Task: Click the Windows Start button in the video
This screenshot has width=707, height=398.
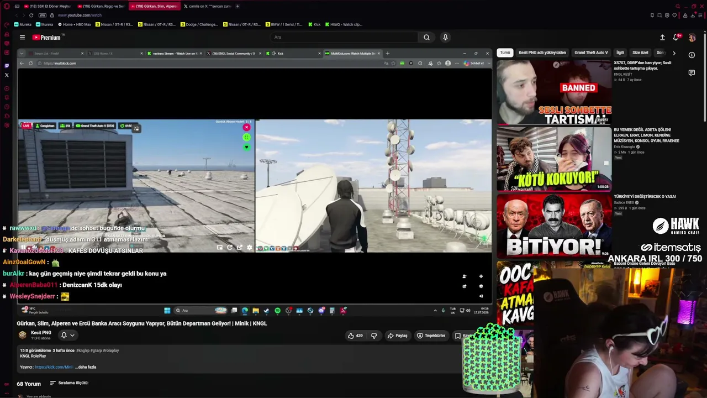Action: pos(167,311)
